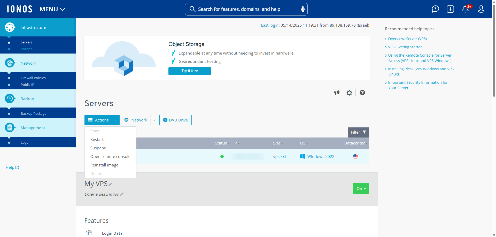Viewport: 496px width, 237px height.
Task: Edit the My VPS name pencil icon
Action: point(110,184)
